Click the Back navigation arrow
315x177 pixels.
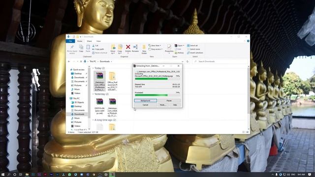click(69, 61)
